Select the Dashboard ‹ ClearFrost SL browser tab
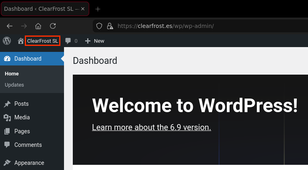The width and height of the screenshot is (308, 170). click(45, 9)
